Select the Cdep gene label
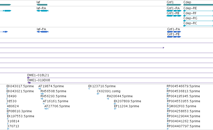Viewport: 213px width, 130px height. 187,2
